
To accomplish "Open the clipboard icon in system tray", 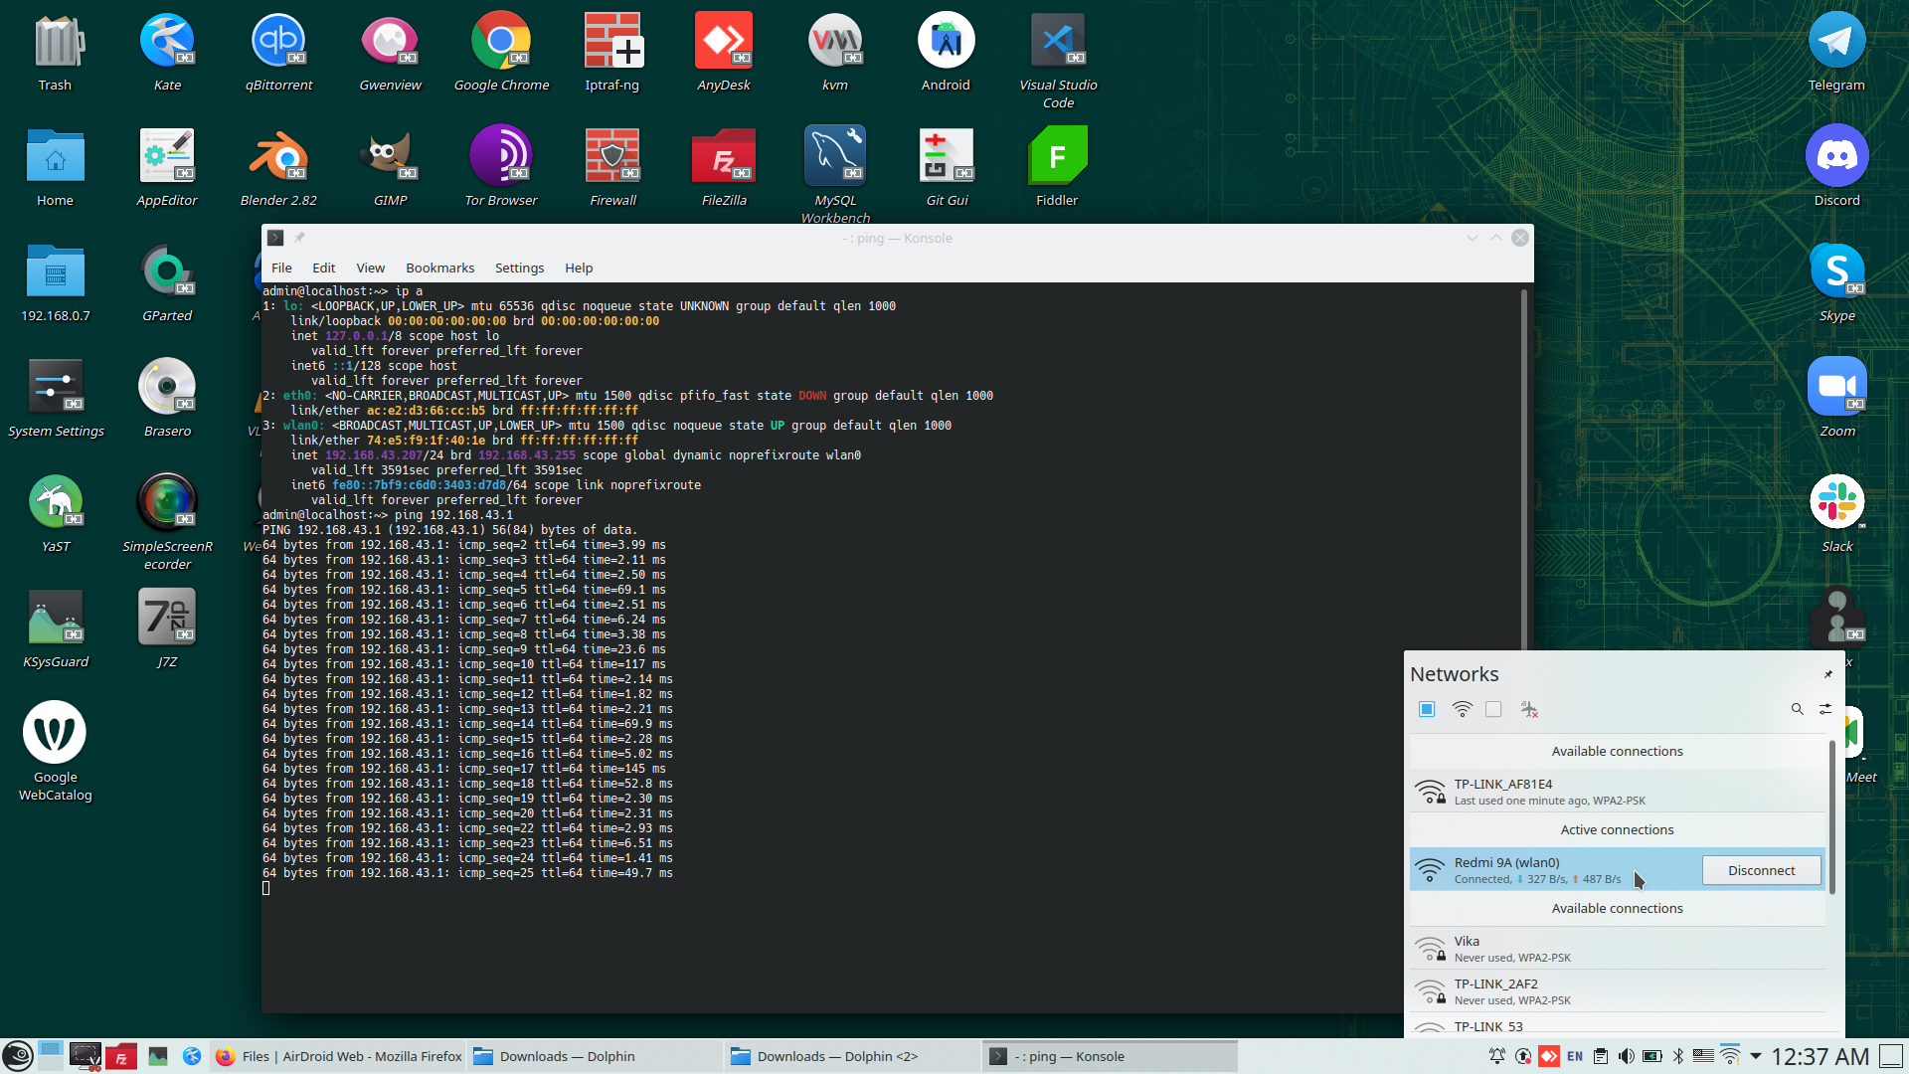I will point(1600,1056).
